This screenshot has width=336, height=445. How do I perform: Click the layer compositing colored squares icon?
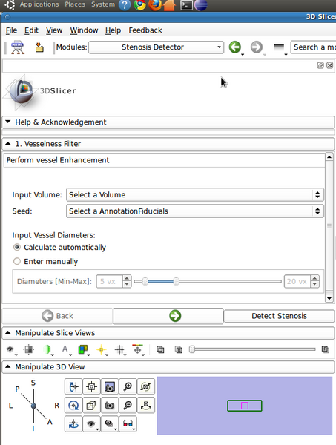83,349
